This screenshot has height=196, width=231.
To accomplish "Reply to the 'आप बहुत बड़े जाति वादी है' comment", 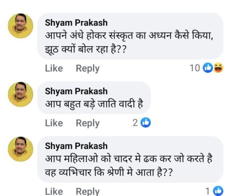I will coord(88,123).
